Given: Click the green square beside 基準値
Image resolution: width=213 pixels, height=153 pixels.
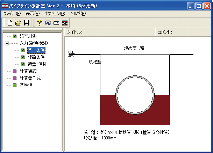Looking at the screenshot, I should [x=15, y=85].
